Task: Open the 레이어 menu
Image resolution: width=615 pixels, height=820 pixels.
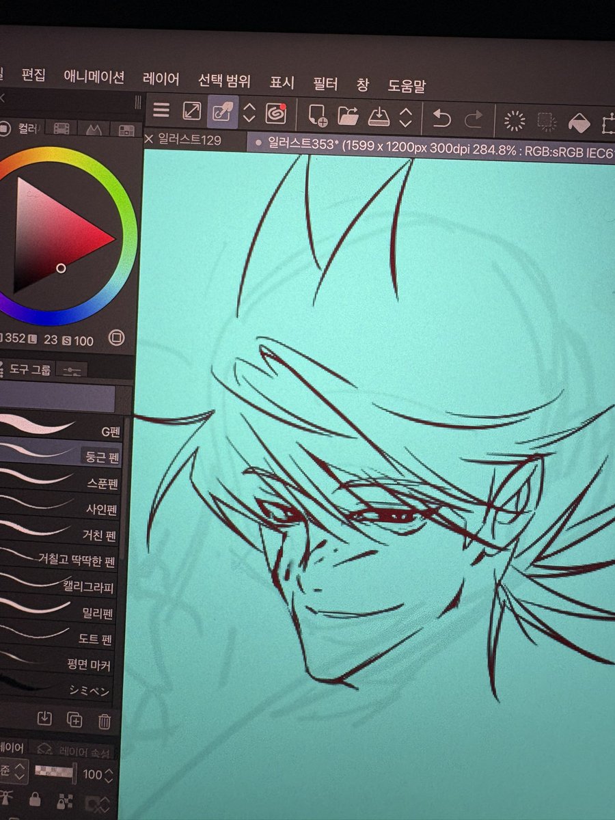Action: tap(161, 79)
